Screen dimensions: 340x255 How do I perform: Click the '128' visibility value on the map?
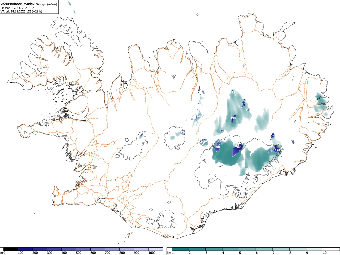pyautogui.click(x=277, y=150)
